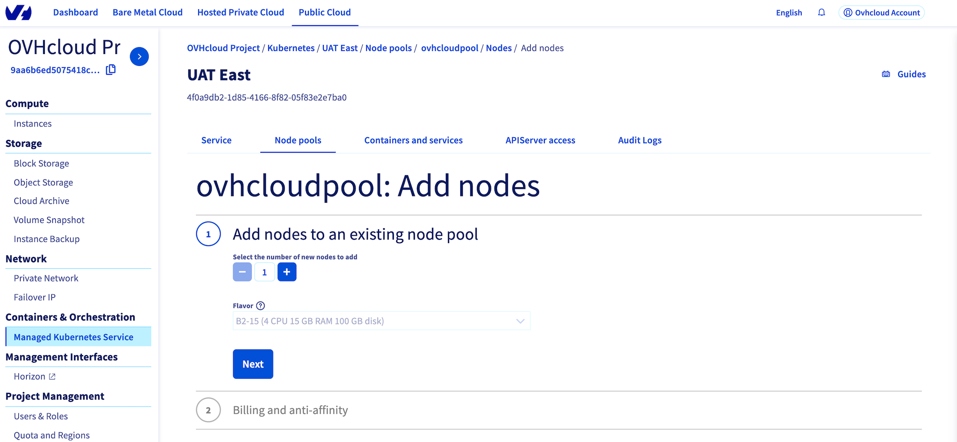Collapse the sidebar with the blue arrow
Viewport: 957px width, 442px height.
pos(139,56)
